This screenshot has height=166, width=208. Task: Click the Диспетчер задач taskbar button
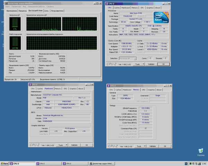point(102,164)
